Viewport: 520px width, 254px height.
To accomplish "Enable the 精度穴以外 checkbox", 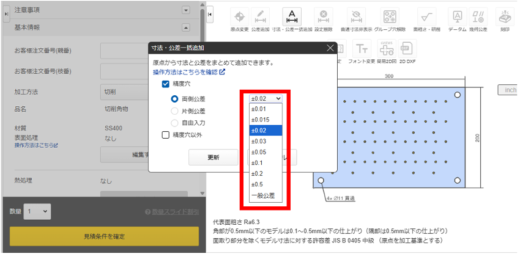I will (166, 135).
